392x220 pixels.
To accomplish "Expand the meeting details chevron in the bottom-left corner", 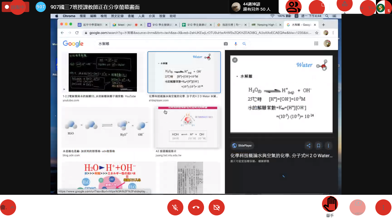I will (x=12, y=207).
